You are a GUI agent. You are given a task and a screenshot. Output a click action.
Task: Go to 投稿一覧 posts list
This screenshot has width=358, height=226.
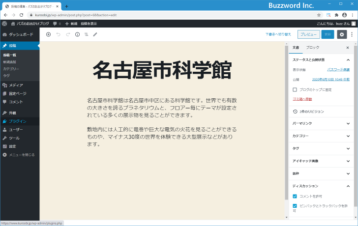click(10, 55)
